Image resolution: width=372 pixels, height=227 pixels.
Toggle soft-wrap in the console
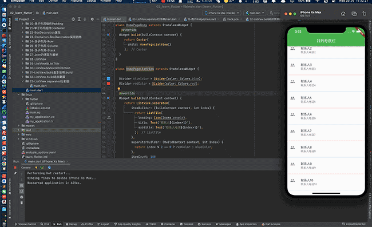coord(22,185)
